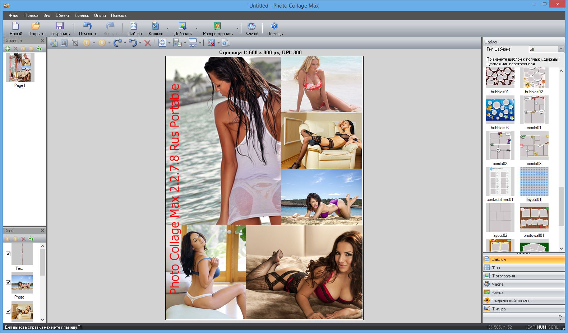Click the template list scroll down arrow

tap(561, 248)
